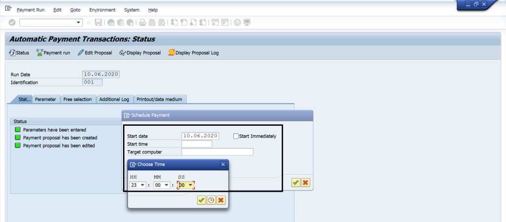Viewport: 506px width, 222px height.
Task: Click the Print icon in toolbar
Action: pyautogui.click(x=143, y=23)
